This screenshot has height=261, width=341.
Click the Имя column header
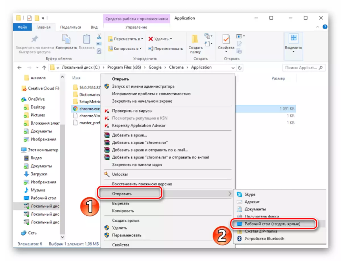(x=76, y=78)
